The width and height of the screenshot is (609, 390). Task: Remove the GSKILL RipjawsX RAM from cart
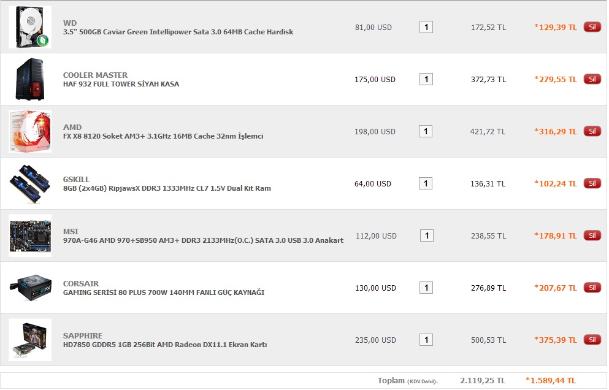click(592, 183)
